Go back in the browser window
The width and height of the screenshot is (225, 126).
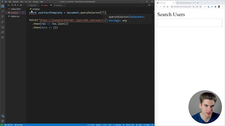(x=157, y=7)
